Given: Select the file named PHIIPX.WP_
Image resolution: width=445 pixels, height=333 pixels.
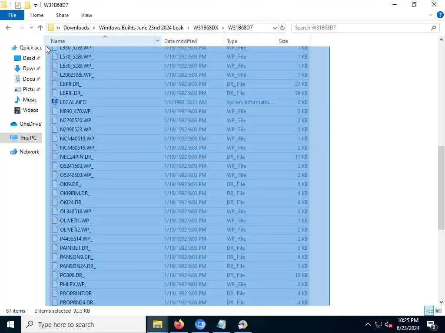Looking at the screenshot, I should tap(73, 284).
